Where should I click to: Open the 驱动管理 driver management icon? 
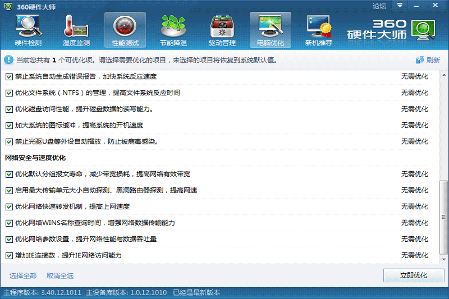222,30
